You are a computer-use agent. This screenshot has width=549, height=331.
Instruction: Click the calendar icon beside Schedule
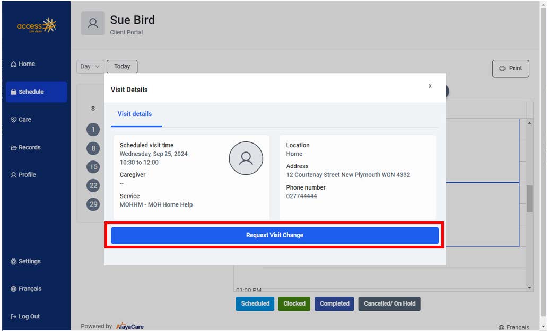coord(13,92)
